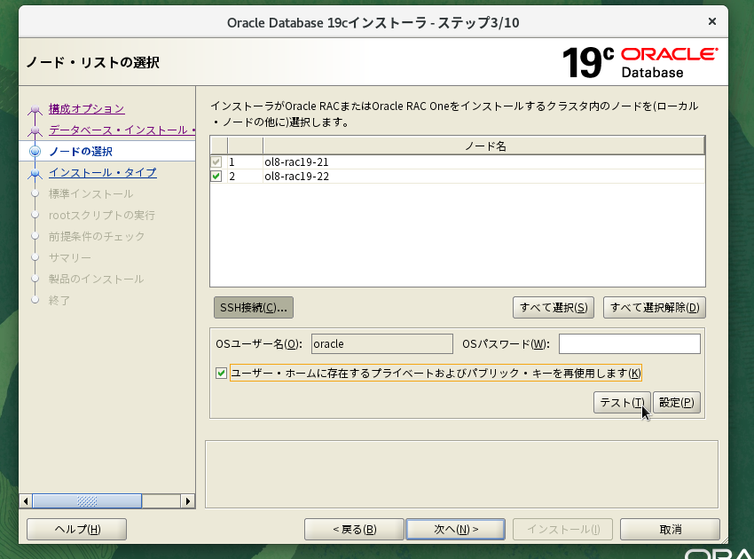754x559 pixels.
Task: Go back with < 戻る(B) button
Action: 355,529
